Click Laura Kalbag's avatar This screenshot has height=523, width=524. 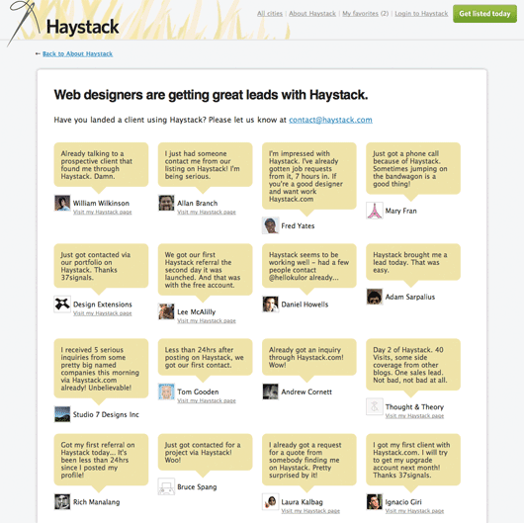point(270,502)
